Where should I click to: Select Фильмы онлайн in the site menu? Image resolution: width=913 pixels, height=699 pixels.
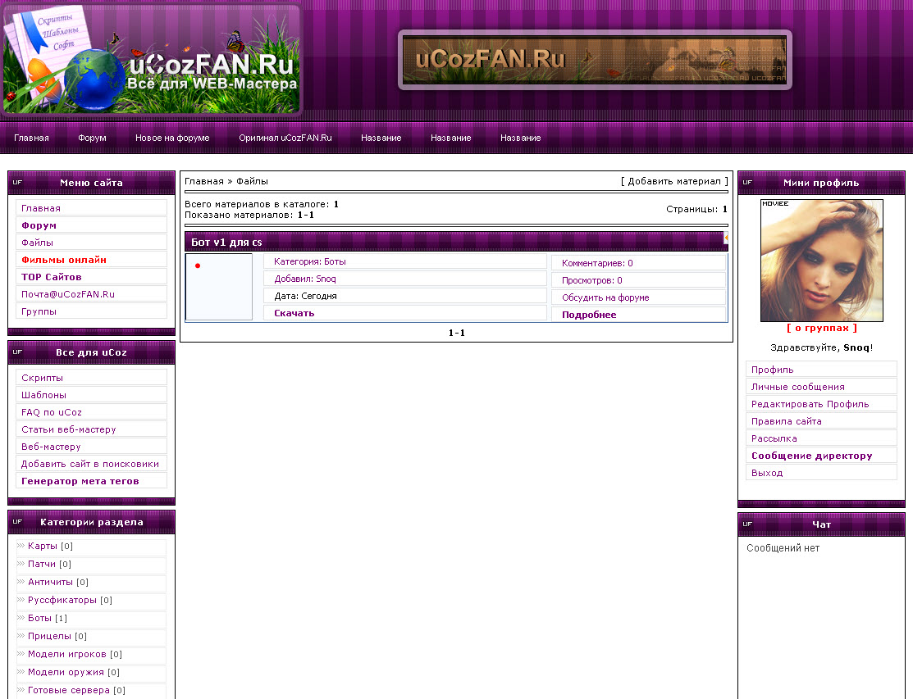(64, 260)
